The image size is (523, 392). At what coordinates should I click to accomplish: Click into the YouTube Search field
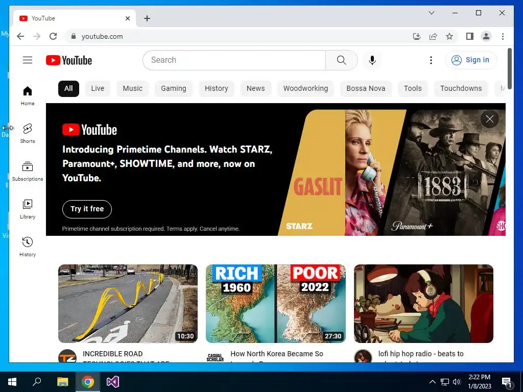234,60
